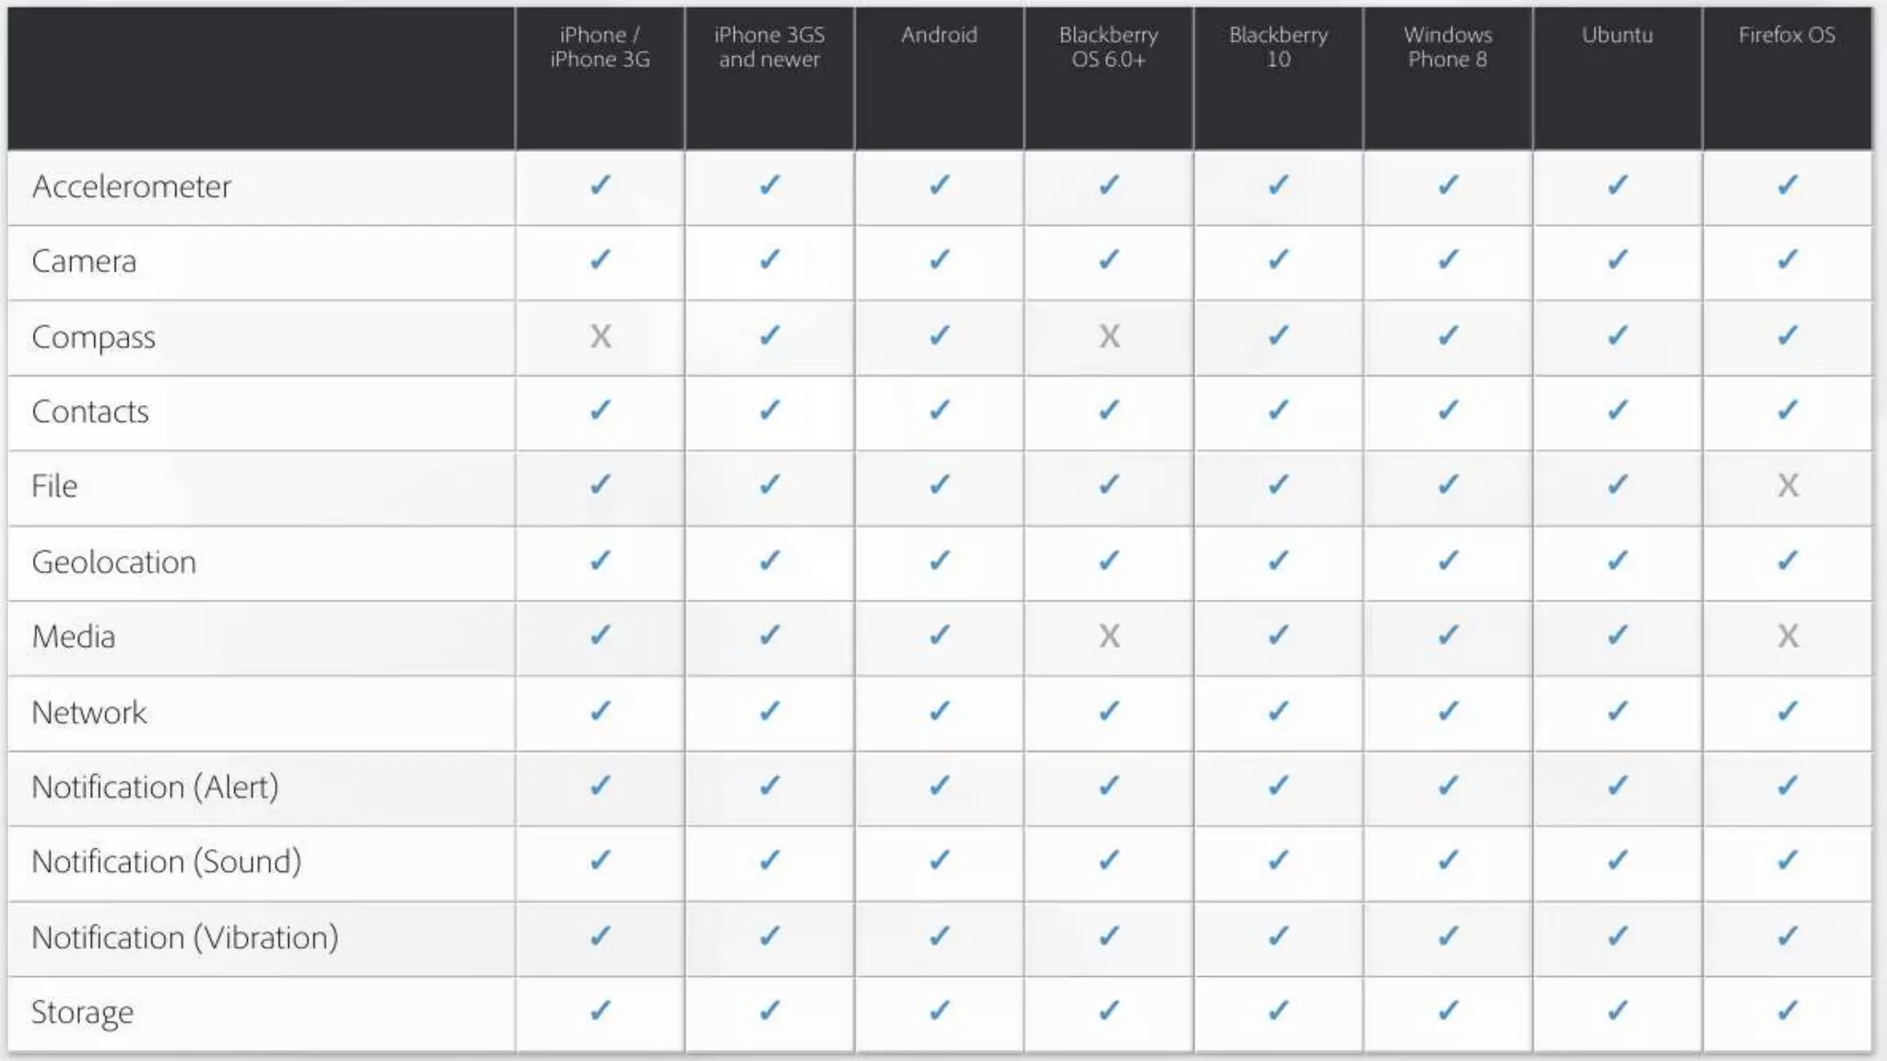Click the X mark for Compass under iPhone/iPhone 3G
This screenshot has width=1887, height=1061.
pos(600,336)
